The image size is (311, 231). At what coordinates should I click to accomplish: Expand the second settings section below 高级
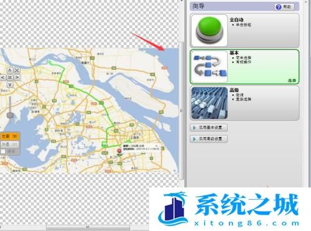point(208,139)
